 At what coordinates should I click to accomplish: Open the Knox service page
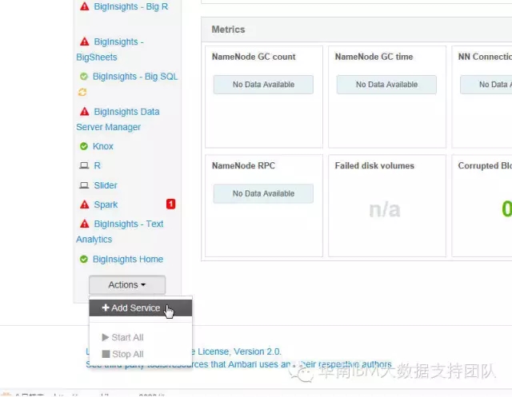click(x=103, y=146)
